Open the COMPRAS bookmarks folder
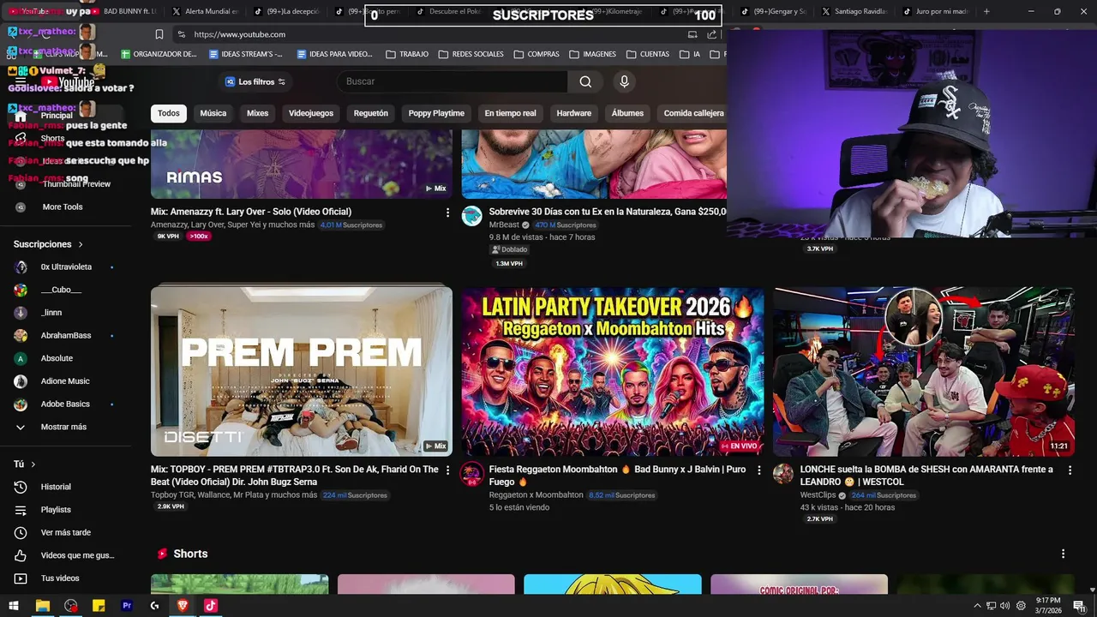This screenshot has height=617, width=1097. 537,54
